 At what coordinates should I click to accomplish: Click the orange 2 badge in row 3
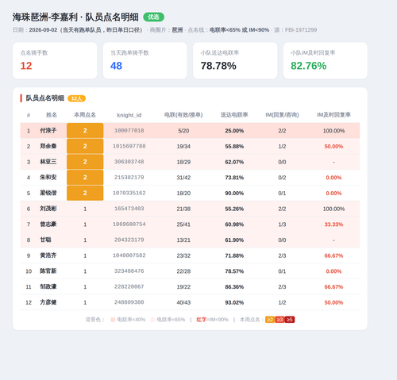85,162
